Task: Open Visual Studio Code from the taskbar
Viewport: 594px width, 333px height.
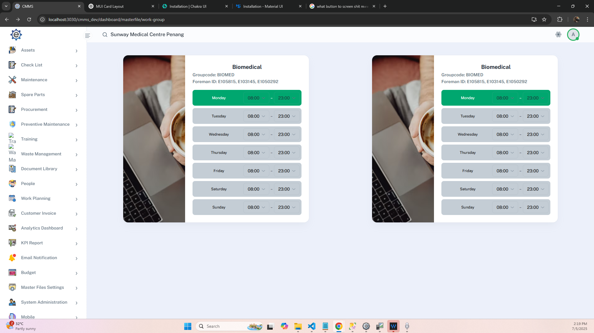Action: (x=311, y=326)
